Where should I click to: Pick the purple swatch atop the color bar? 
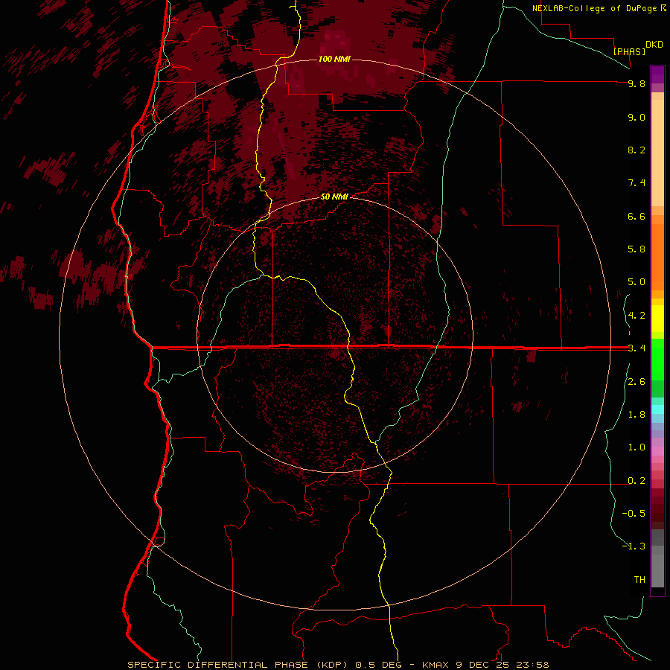point(657,74)
